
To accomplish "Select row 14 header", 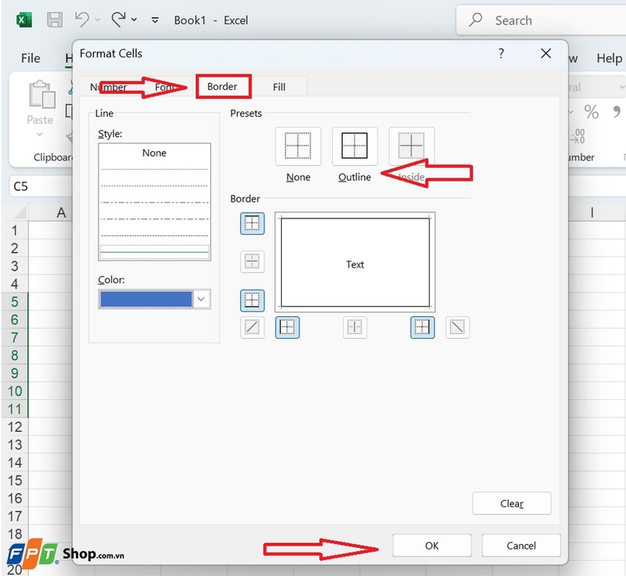I will click(x=15, y=463).
